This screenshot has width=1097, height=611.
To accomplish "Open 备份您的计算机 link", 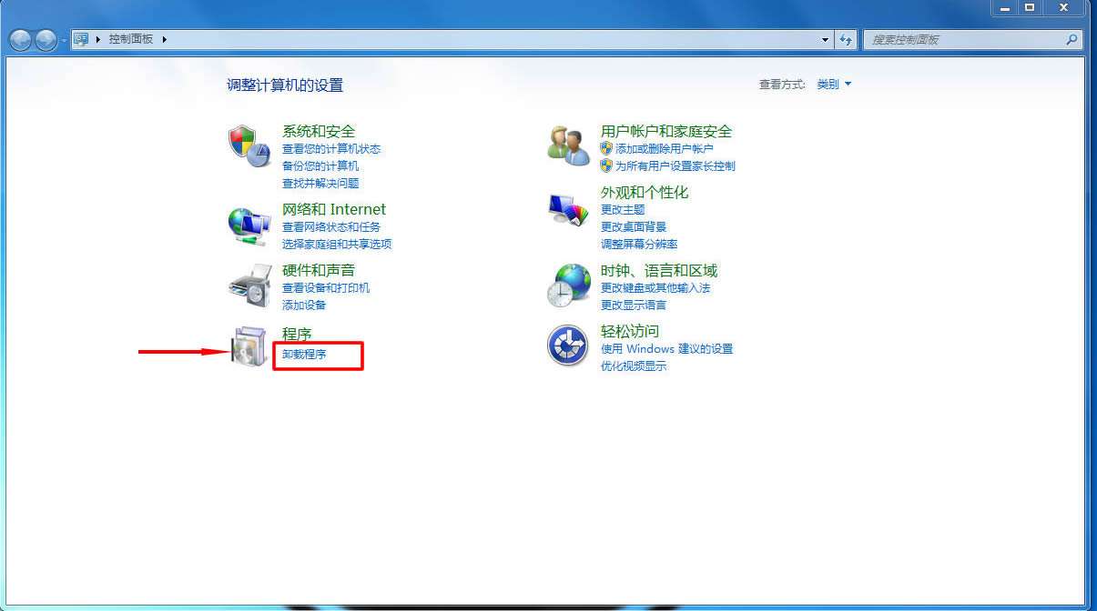I will click(320, 165).
